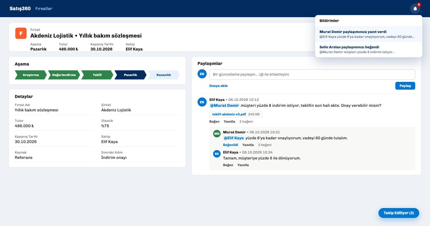Select the Değerlendirme stage

pyautogui.click(x=64, y=75)
